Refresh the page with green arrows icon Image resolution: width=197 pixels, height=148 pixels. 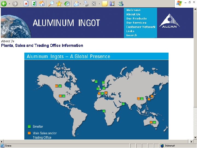click(x=34, y=4)
